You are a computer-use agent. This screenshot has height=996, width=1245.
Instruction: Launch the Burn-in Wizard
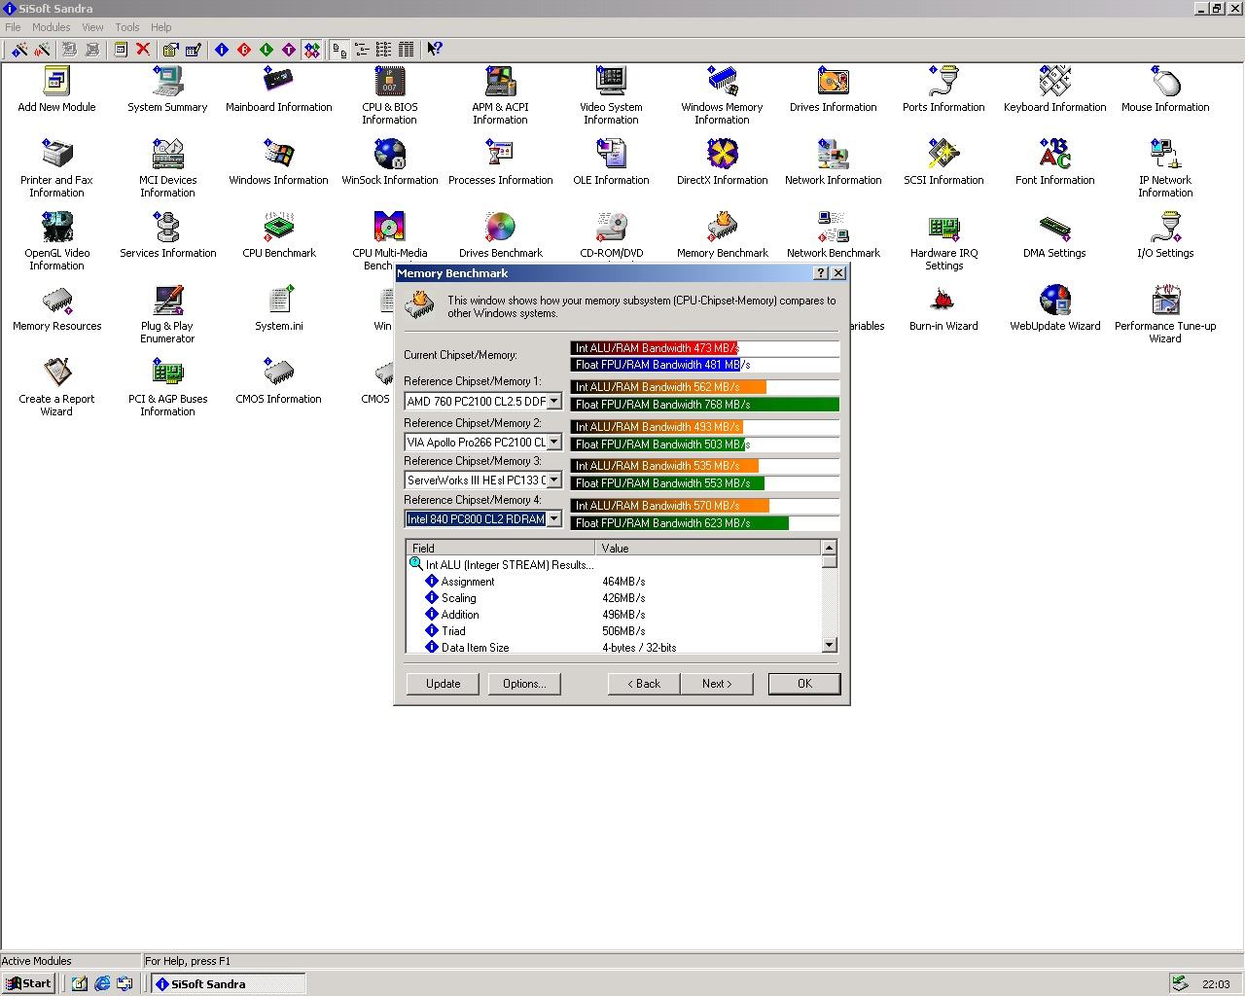tap(943, 308)
